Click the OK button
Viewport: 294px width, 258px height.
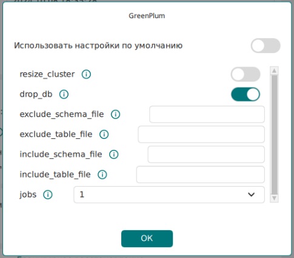pyautogui.click(x=147, y=239)
